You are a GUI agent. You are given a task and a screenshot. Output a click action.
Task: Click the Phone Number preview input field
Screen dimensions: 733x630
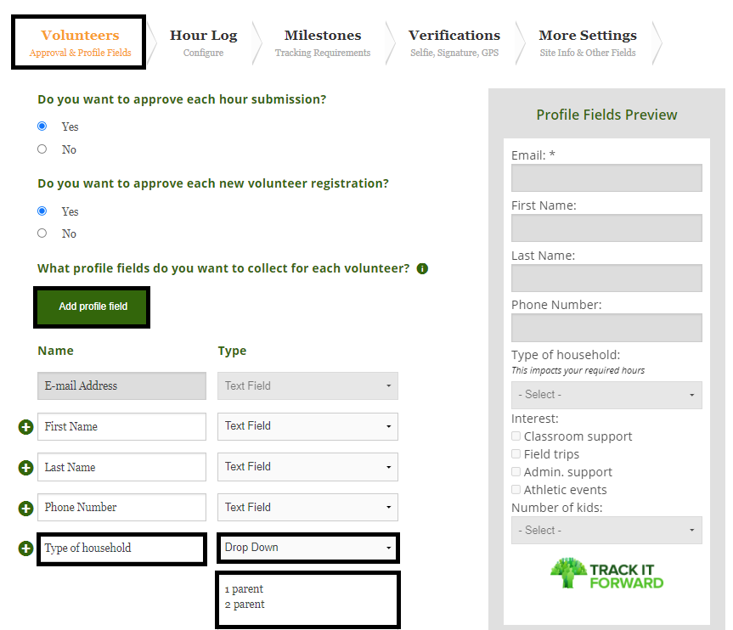606,328
